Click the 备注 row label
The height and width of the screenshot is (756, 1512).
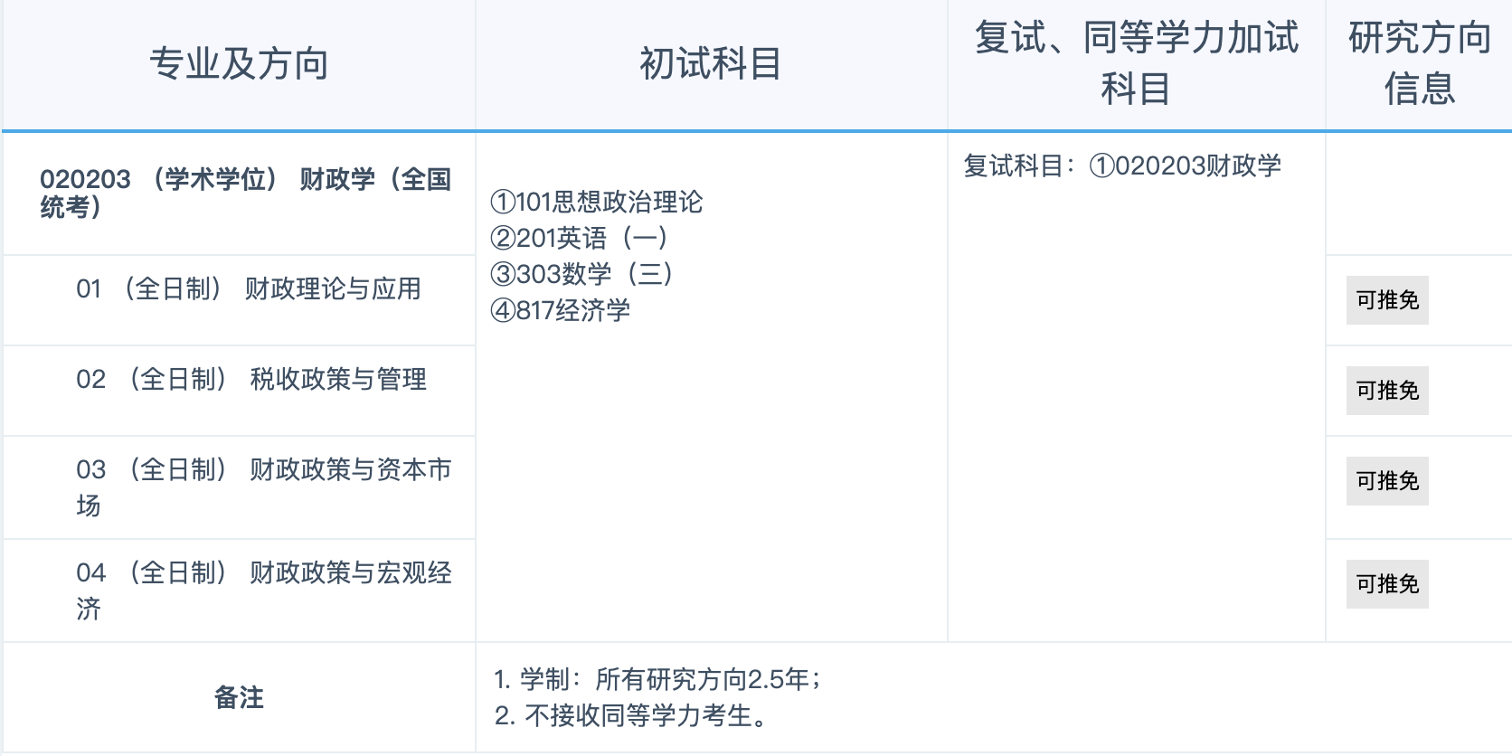click(x=239, y=697)
